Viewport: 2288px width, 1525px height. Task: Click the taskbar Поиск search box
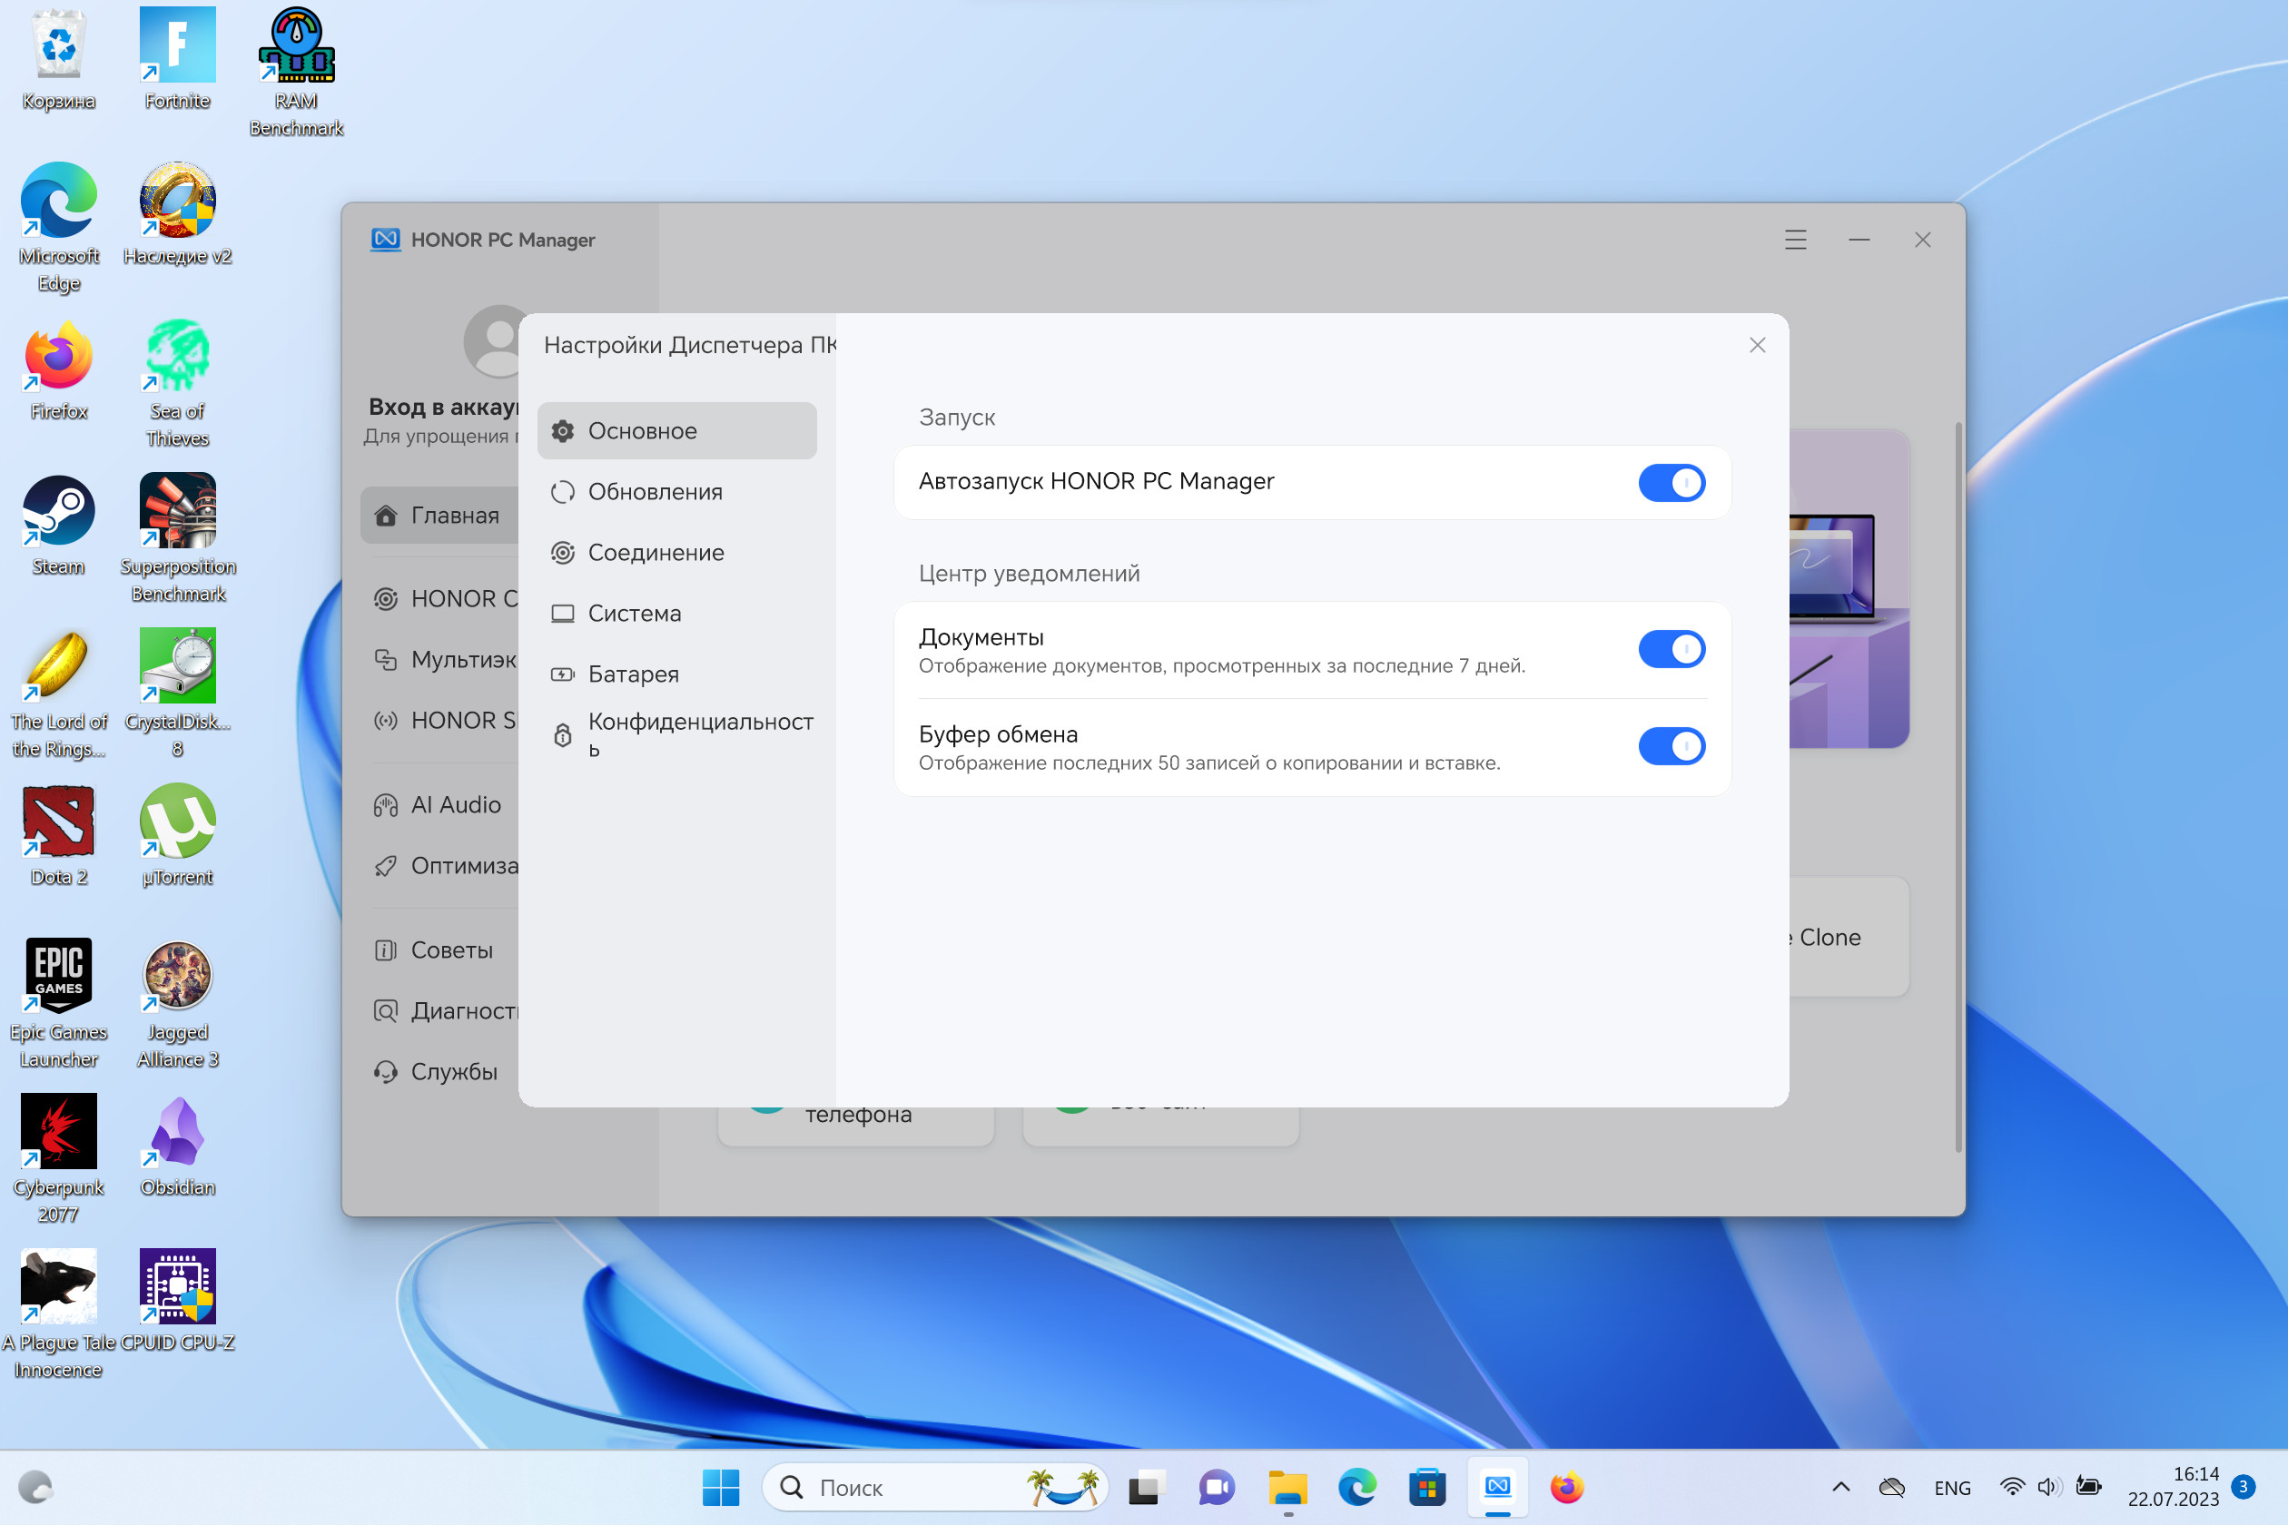[x=935, y=1487]
